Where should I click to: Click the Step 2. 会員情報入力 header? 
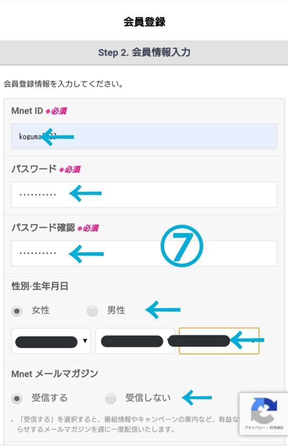coord(144,53)
